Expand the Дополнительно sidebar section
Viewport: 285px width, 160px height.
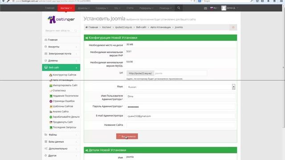coord(61,148)
